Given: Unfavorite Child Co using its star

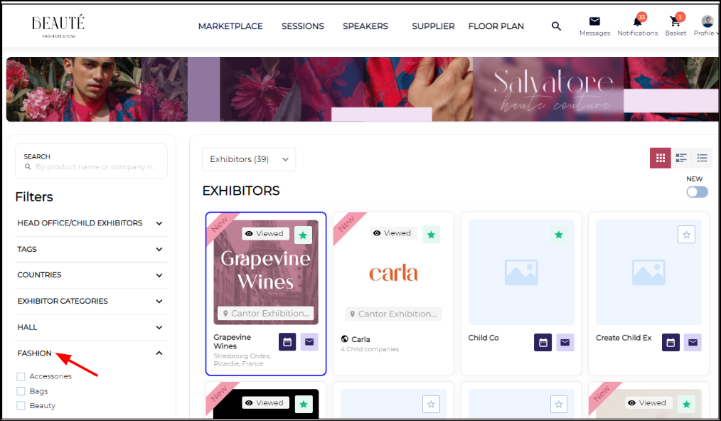Looking at the screenshot, I should (x=559, y=235).
